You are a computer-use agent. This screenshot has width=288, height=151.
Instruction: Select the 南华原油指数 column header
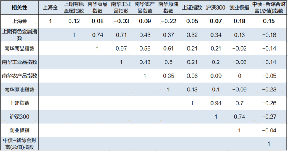[168, 7]
